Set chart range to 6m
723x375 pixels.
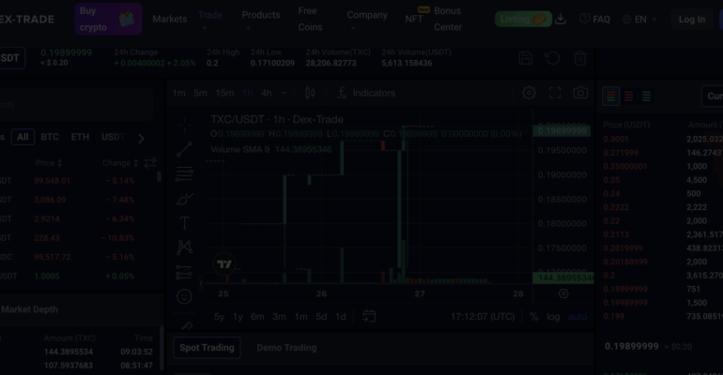tap(257, 317)
